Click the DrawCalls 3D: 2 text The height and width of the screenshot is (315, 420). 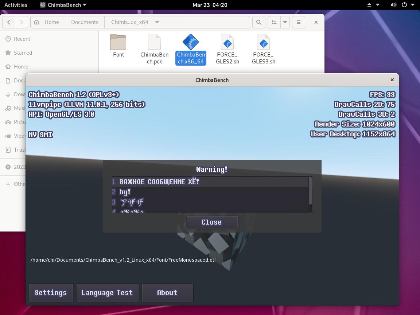click(367, 114)
